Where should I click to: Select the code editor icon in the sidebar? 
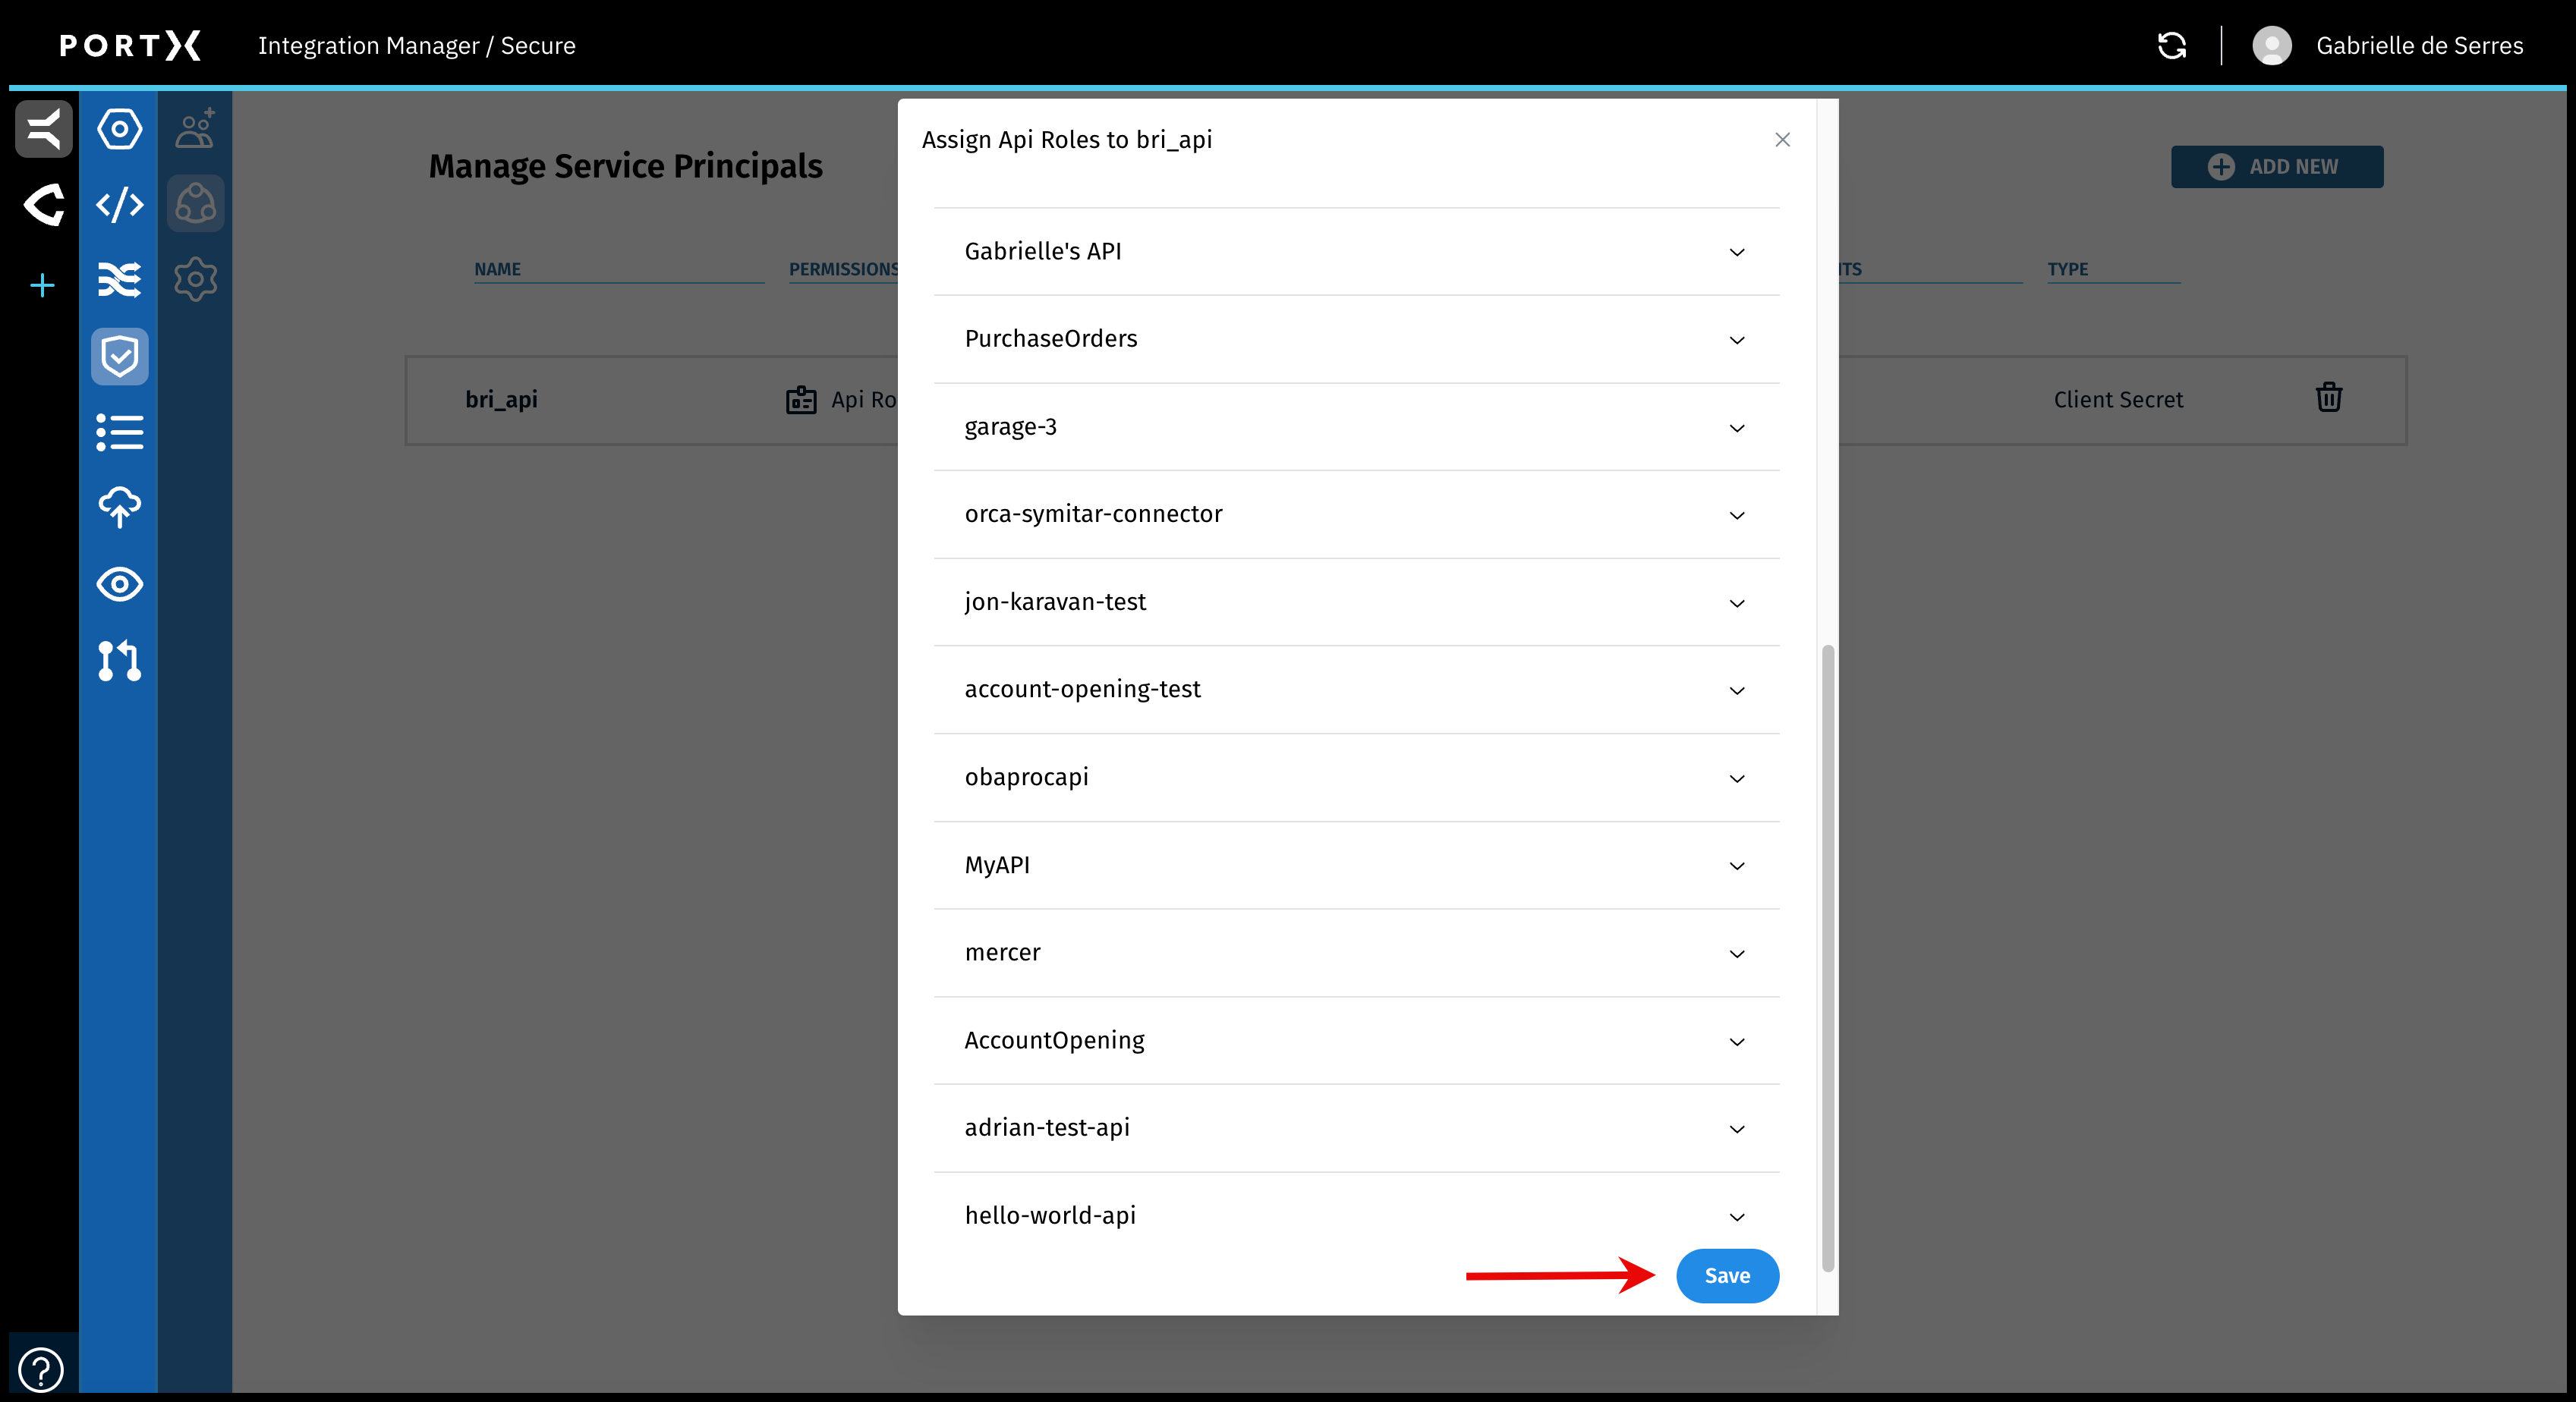click(119, 204)
